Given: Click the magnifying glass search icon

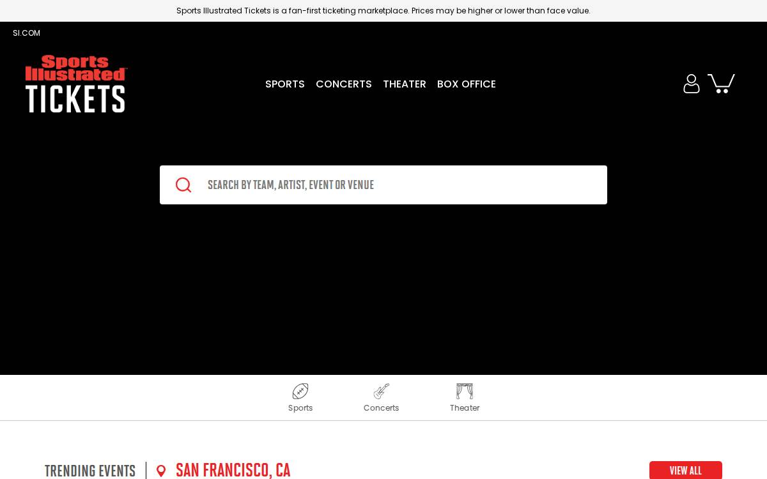Looking at the screenshot, I should pyautogui.click(x=183, y=185).
